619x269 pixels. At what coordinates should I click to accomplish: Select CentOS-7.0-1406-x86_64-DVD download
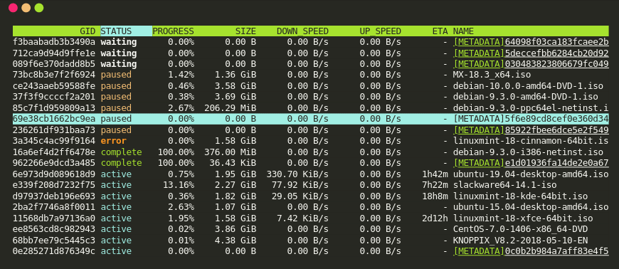click(x=520, y=229)
